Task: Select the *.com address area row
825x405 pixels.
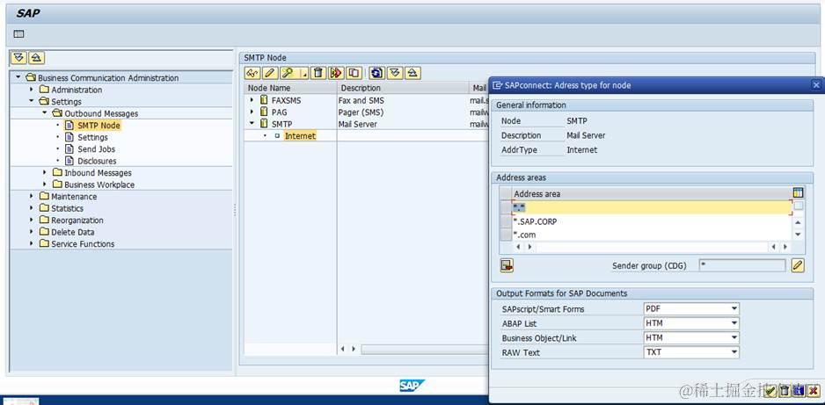Action: [x=652, y=235]
